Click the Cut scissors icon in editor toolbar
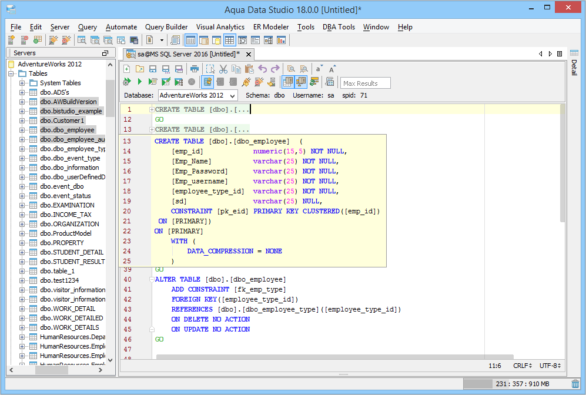Screen dimensions: 586x395 (223, 69)
